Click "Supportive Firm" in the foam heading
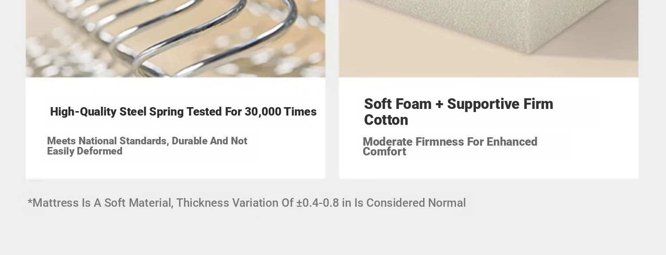The width and height of the screenshot is (666, 255). click(x=500, y=104)
